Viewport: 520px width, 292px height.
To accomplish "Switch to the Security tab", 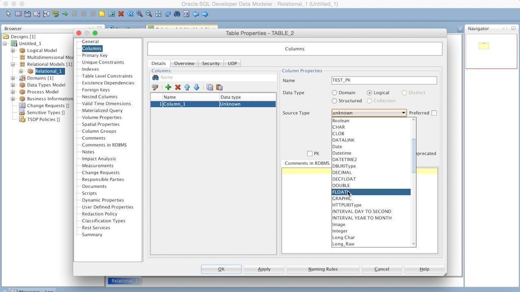I will tap(211, 64).
